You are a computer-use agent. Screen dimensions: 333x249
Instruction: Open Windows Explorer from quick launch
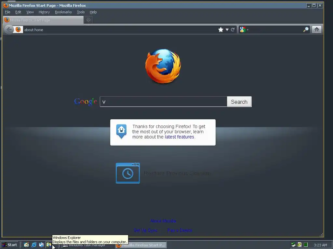49,245
